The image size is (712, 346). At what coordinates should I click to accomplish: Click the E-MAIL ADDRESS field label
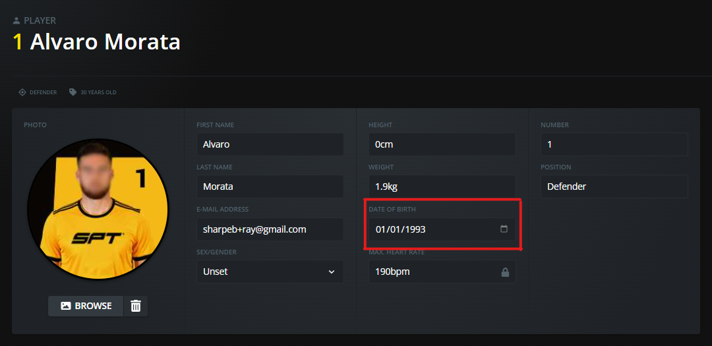[223, 210]
